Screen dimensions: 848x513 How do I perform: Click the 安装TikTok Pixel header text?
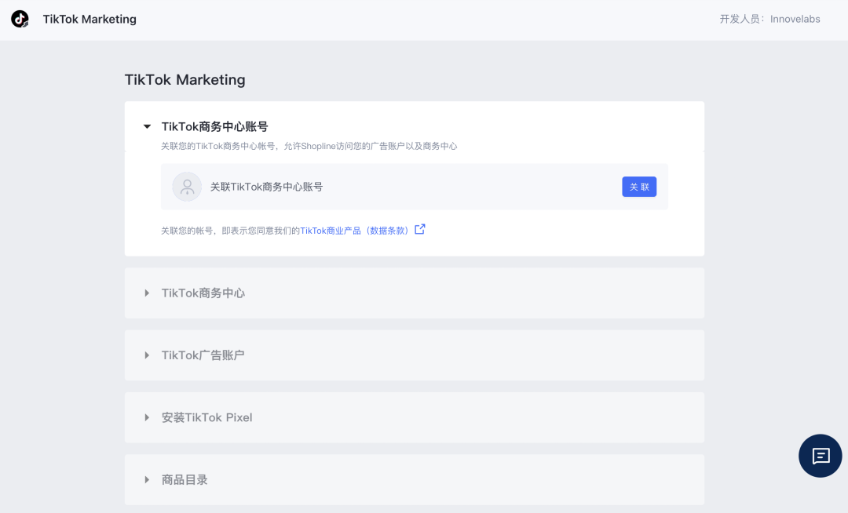207,417
